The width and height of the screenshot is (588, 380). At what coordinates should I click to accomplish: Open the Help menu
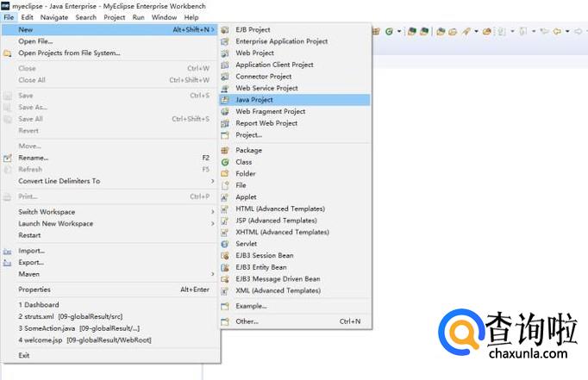click(191, 17)
